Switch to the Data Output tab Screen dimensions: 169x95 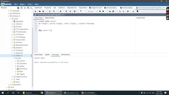point(39,55)
